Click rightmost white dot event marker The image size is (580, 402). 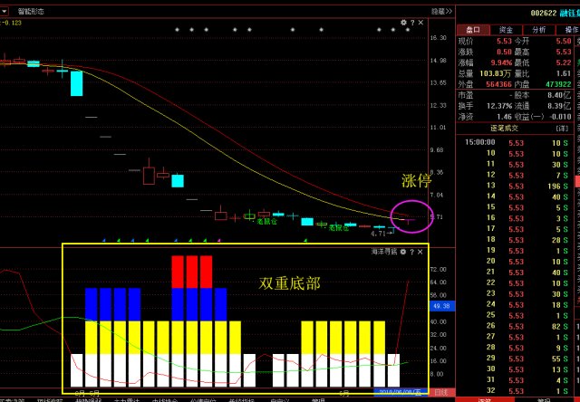pyautogui.click(x=408, y=30)
